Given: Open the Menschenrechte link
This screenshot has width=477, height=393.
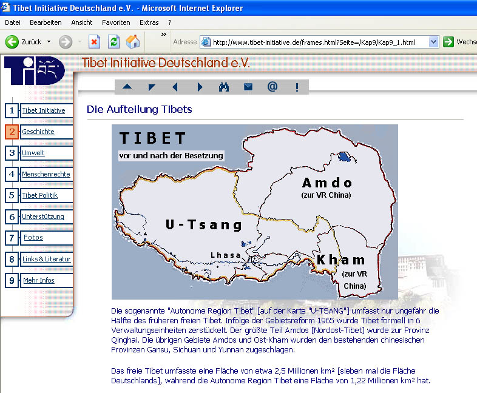Looking at the screenshot, I should (46, 174).
